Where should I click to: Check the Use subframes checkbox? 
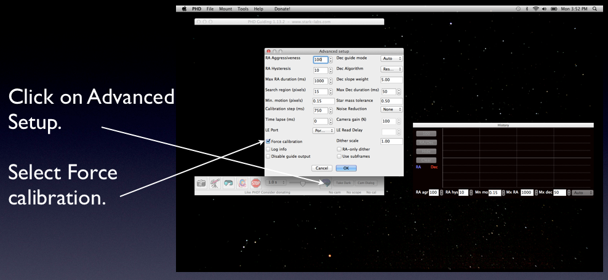[x=339, y=156]
